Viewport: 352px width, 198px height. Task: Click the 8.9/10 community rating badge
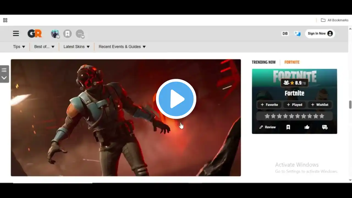click(x=295, y=83)
